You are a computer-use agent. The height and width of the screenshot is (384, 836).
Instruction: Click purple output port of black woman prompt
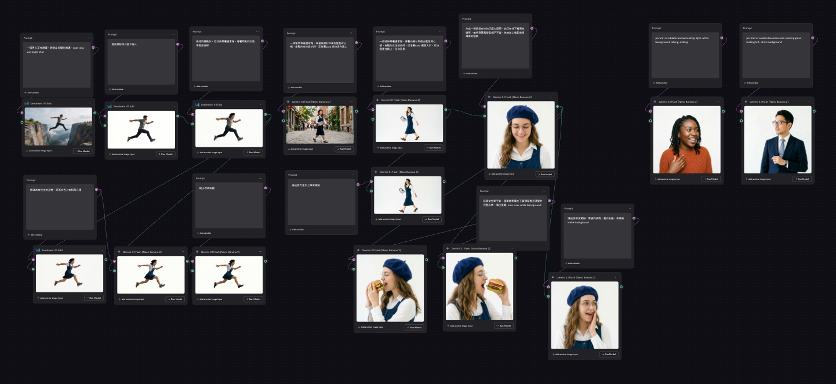pyautogui.click(x=721, y=38)
